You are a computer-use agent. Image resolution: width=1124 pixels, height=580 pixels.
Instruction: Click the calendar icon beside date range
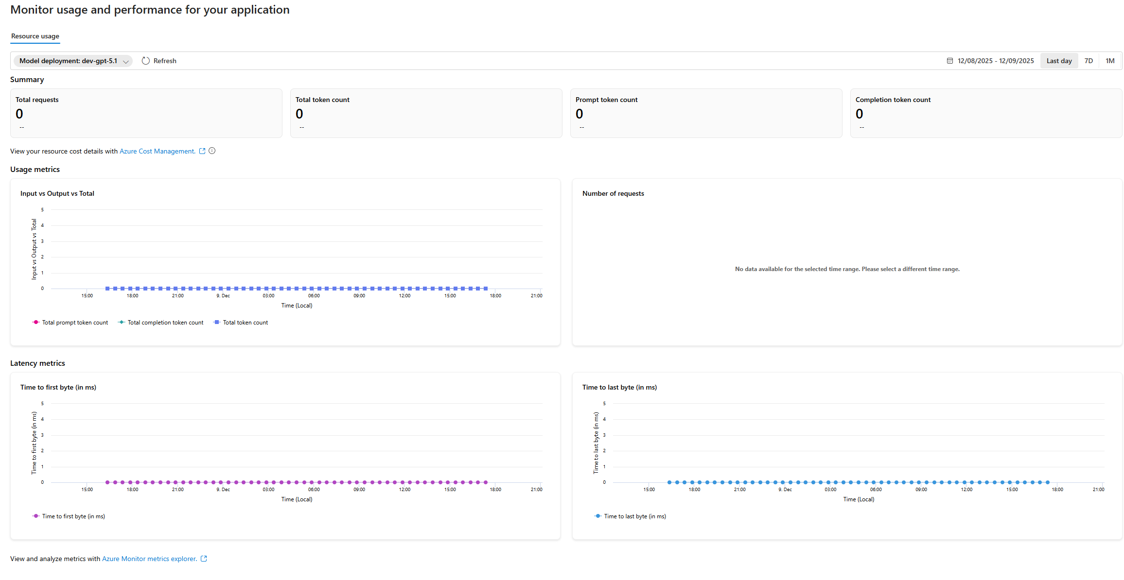949,61
